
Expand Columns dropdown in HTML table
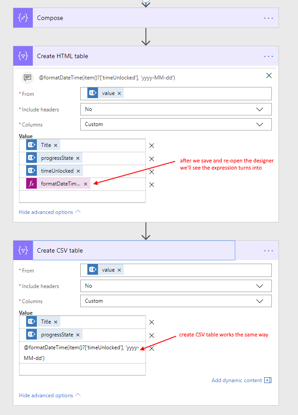pyautogui.click(x=259, y=124)
